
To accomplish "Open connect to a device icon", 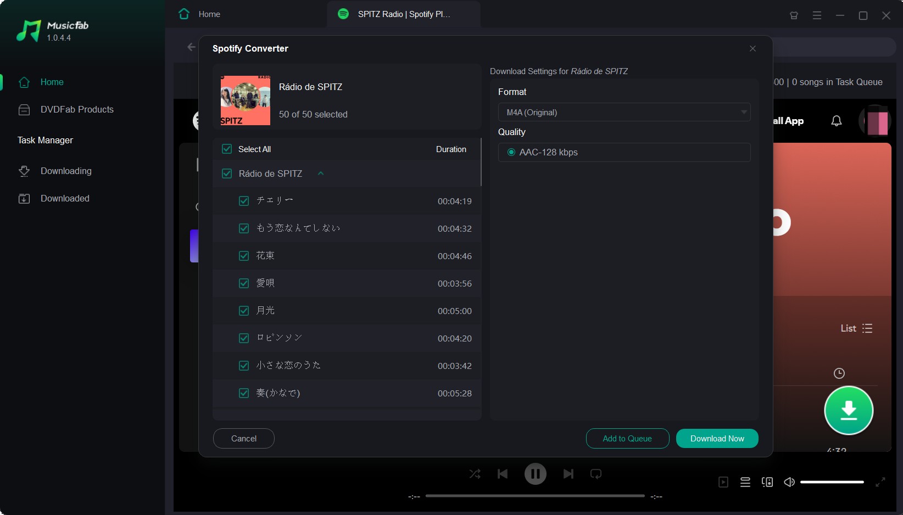I will coord(767,482).
